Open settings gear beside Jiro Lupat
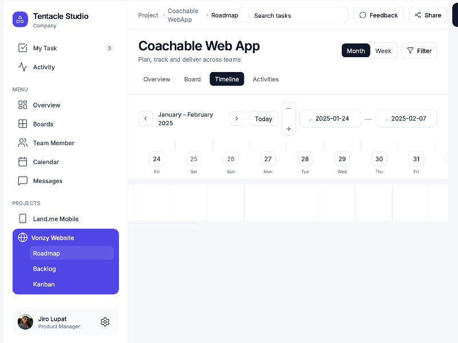The width and height of the screenshot is (458, 343). (x=105, y=322)
